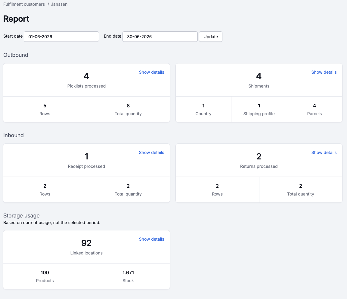Click the 1.671 stock value
The height and width of the screenshot is (299, 347).
[x=128, y=273]
